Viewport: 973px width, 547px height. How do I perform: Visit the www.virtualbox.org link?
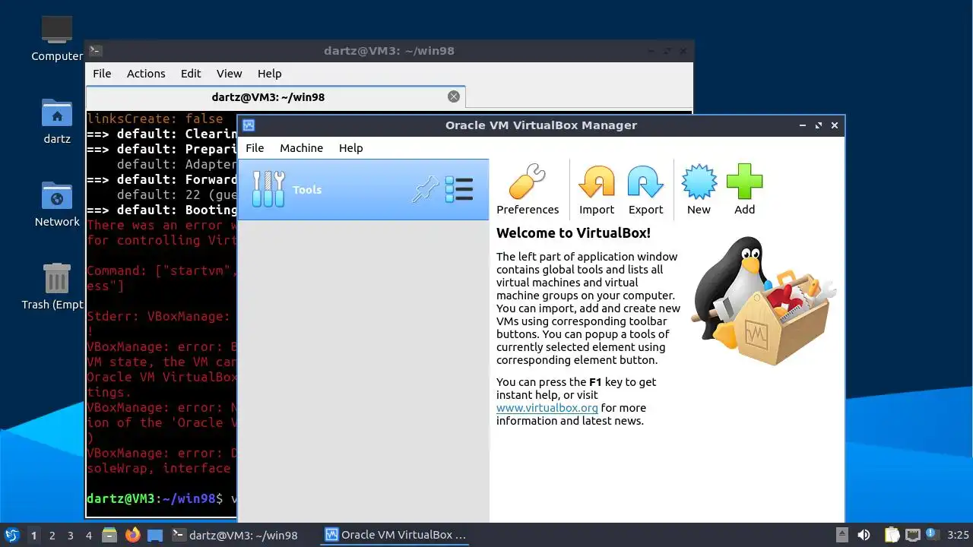click(547, 408)
